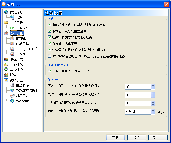Click the 界面外观 folder arrow icon

point(6,64)
